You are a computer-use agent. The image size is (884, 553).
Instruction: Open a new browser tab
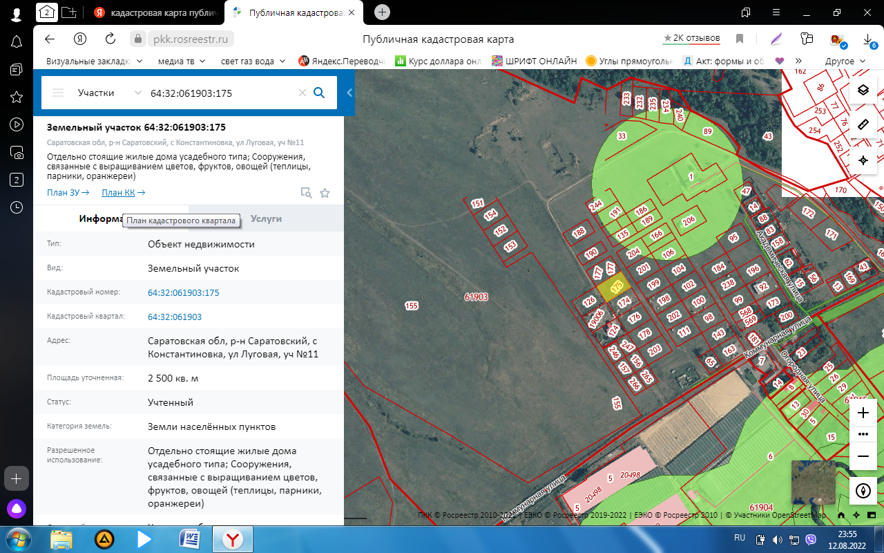(x=382, y=12)
